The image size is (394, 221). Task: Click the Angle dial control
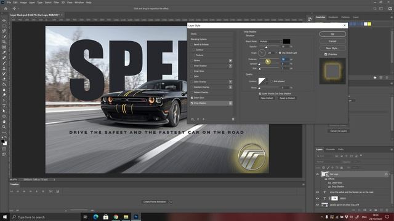click(262, 53)
